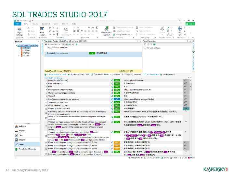Click the Save icon in title bar
This screenshot has height=176, width=234.
coord(18,21)
